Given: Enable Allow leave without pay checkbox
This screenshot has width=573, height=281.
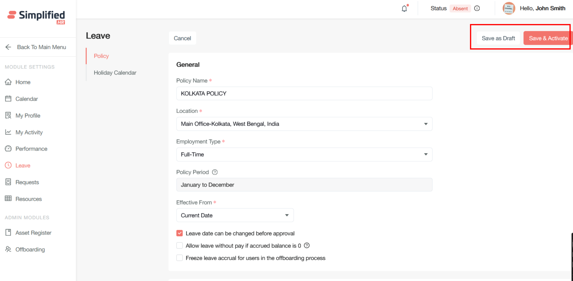Looking at the screenshot, I should click(179, 246).
